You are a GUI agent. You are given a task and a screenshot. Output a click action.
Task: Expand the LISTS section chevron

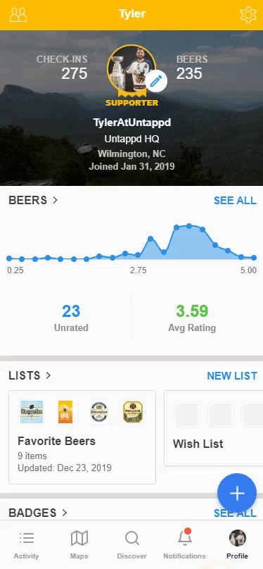point(49,375)
